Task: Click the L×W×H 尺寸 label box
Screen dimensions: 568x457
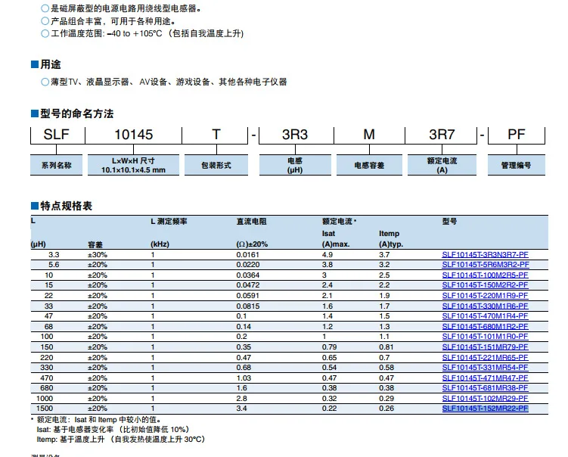Action: click(x=133, y=165)
